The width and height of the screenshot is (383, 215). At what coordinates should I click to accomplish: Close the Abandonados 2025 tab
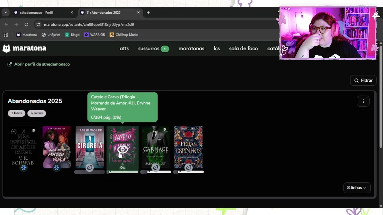[x=138, y=13]
